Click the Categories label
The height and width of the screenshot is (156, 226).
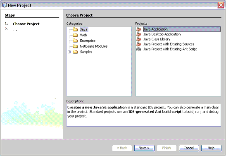tap(75, 24)
